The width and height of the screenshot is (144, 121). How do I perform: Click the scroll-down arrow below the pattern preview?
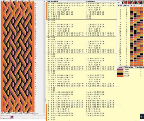coord(44,114)
